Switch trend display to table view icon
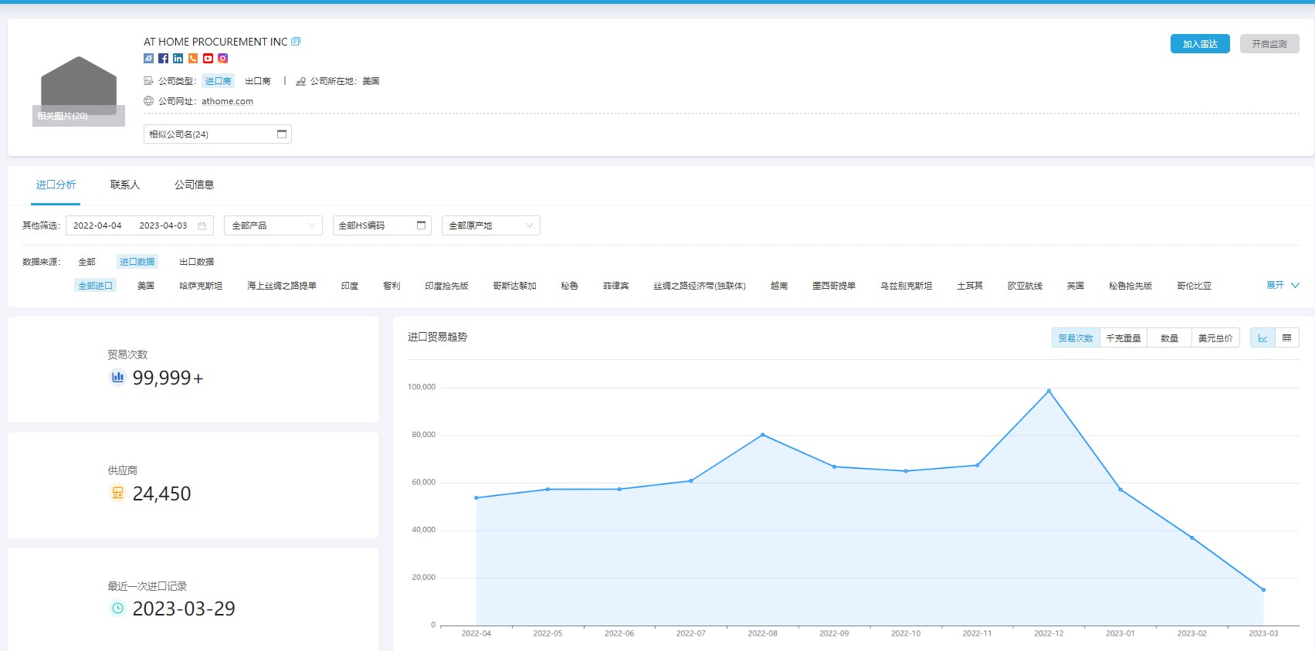 [x=1286, y=338]
